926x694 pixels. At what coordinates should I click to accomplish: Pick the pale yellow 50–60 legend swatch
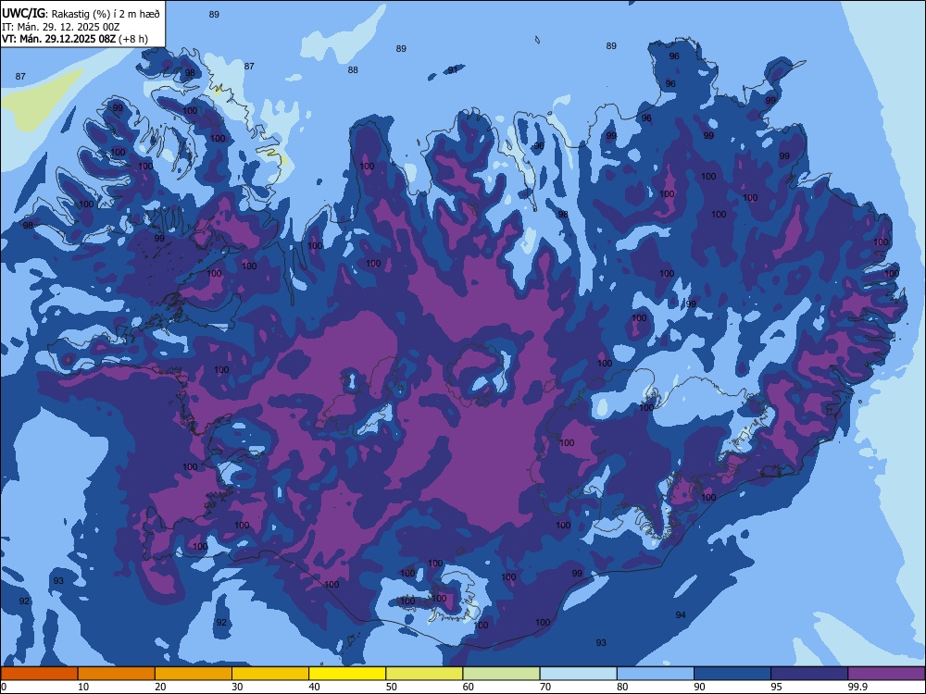(424, 674)
